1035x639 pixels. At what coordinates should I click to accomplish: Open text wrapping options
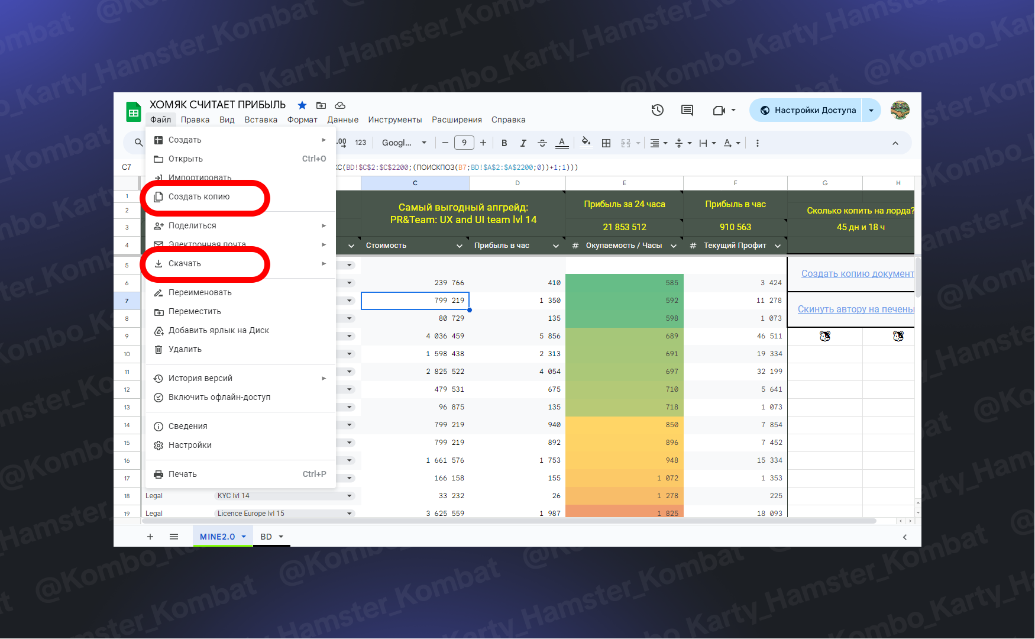(707, 143)
